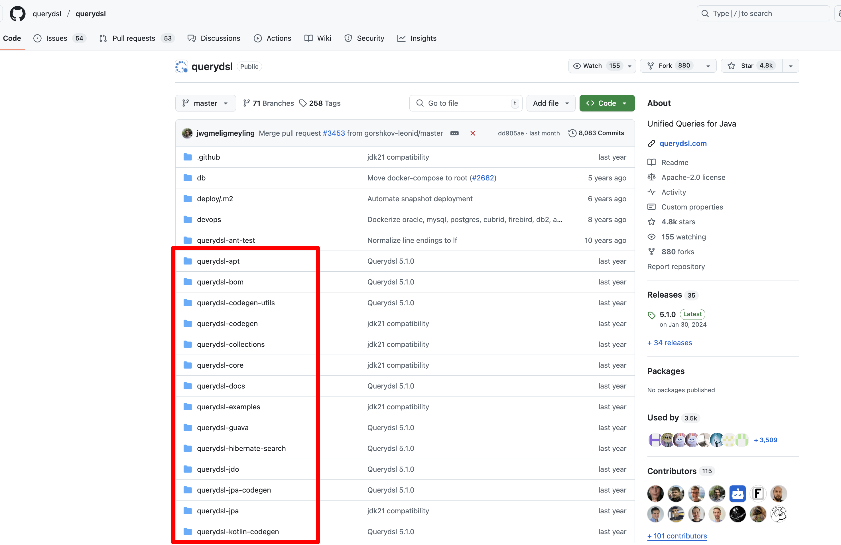Open the Insights tab

tap(417, 38)
